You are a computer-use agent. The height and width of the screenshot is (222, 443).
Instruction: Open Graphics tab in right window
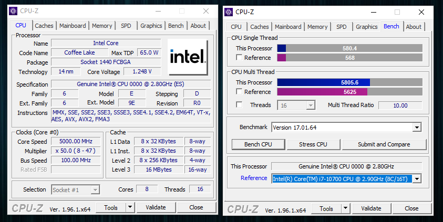coord(367,27)
